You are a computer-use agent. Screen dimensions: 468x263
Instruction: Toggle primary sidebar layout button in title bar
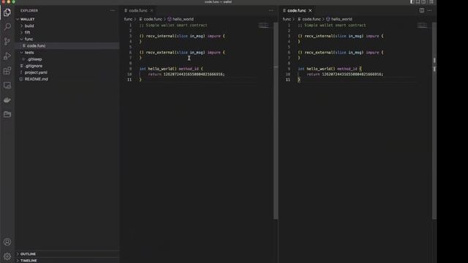[412, 1]
